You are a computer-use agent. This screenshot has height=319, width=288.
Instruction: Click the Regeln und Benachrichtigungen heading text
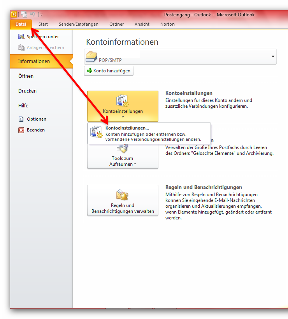(x=204, y=187)
